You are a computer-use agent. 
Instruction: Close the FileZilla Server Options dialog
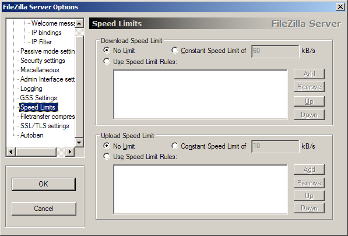pyautogui.click(x=340, y=7)
